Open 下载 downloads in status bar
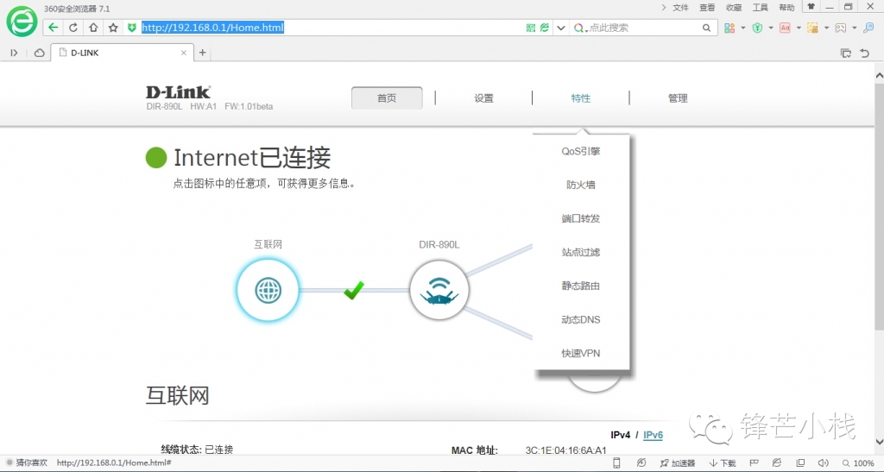Viewport: 884px width, 472px height. [723, 463]
